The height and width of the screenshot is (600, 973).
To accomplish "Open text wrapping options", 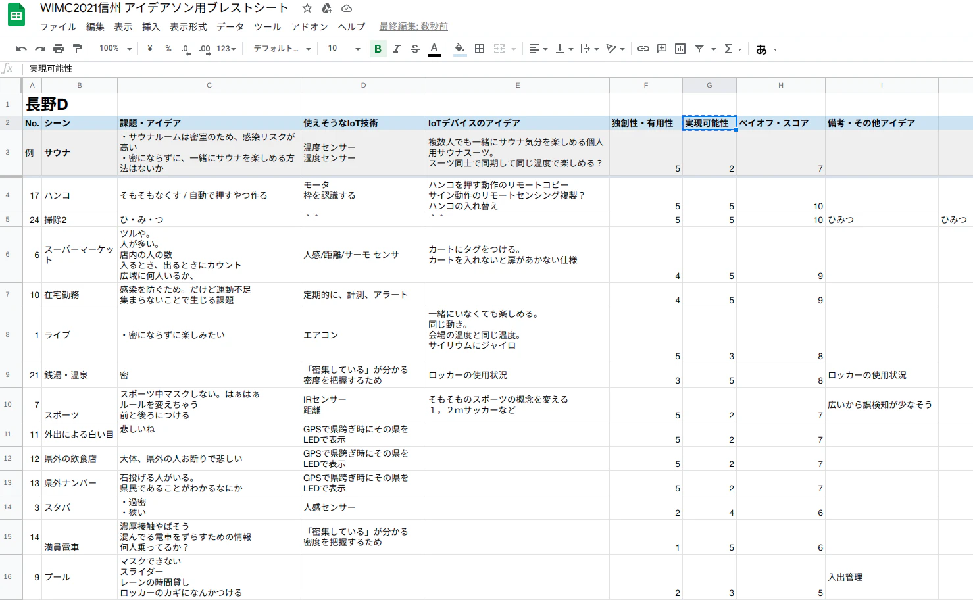I will pyautogui.click(x=589, y=49).
